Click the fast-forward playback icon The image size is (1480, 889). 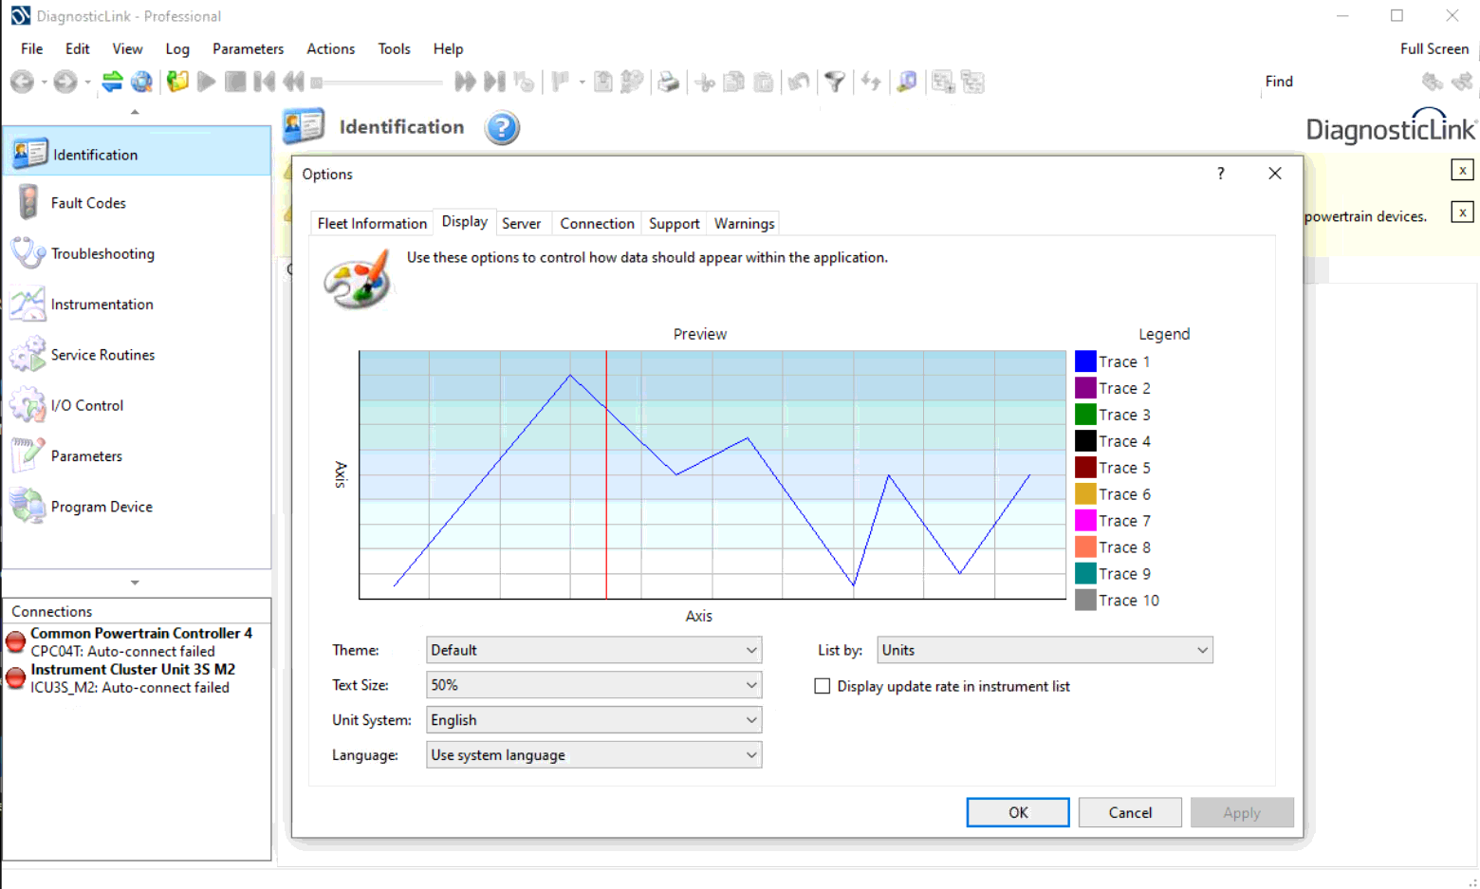(465, 83)
